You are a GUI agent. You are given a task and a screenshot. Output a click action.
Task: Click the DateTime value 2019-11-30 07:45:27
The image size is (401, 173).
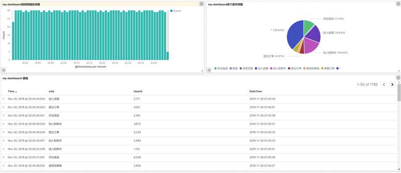point(262,166)
